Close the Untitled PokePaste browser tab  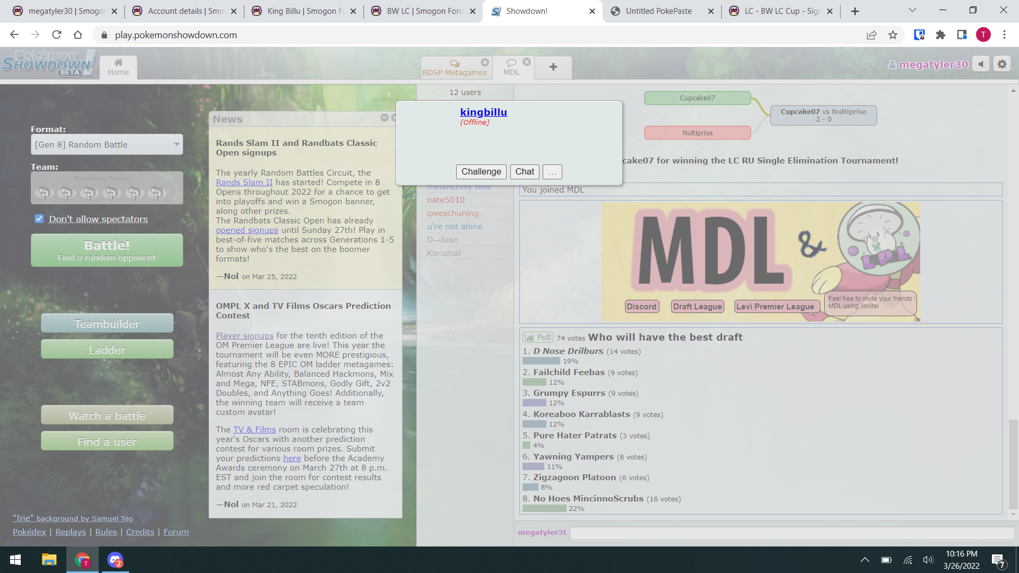click(711, 11)
